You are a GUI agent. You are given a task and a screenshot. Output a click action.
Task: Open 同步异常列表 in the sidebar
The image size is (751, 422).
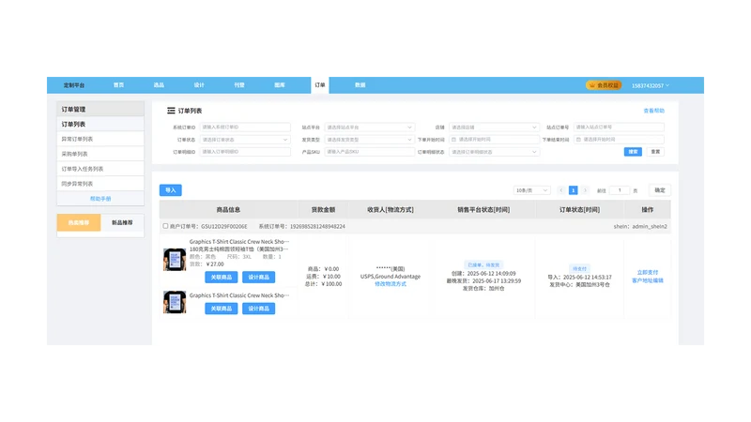(100, 184)
